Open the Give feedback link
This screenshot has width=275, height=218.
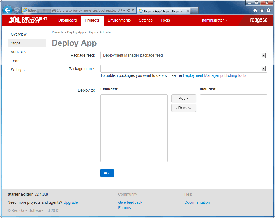(130, 202)
